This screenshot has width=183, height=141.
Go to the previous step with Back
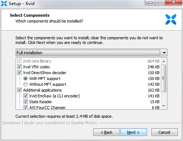pos(106,132)
